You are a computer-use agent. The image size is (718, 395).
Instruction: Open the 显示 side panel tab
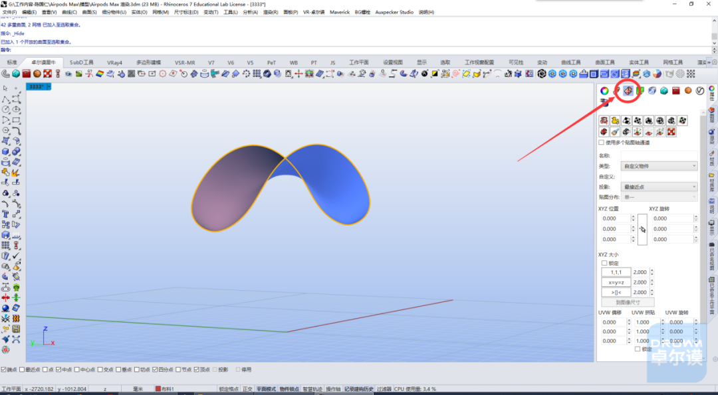(x=712, y=227)
